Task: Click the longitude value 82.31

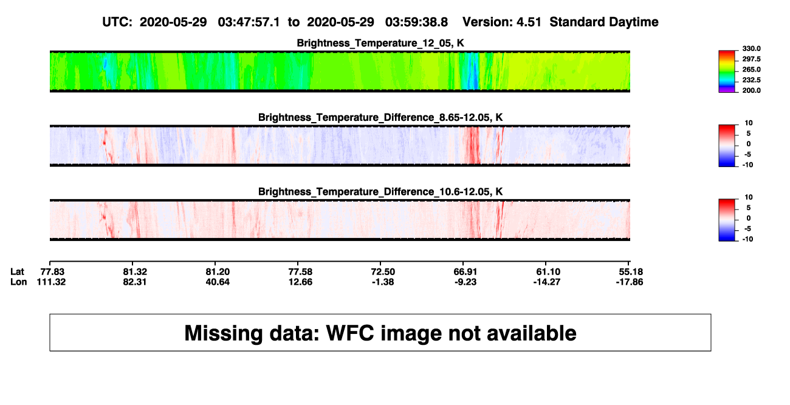Action: tap(136, 282)
